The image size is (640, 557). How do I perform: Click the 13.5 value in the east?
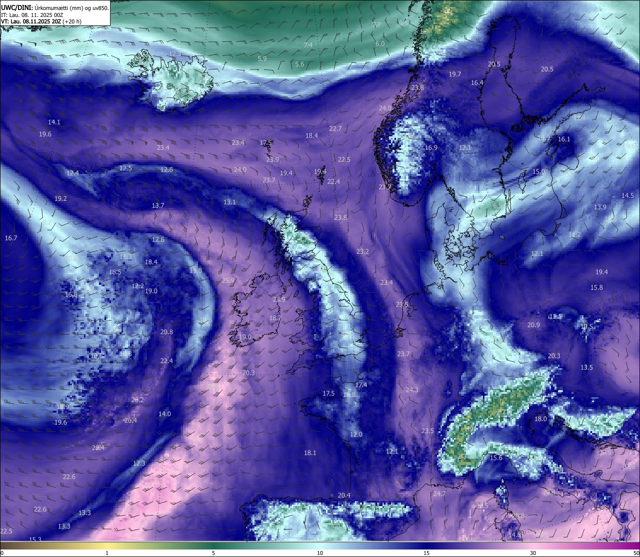pos(586,367)
